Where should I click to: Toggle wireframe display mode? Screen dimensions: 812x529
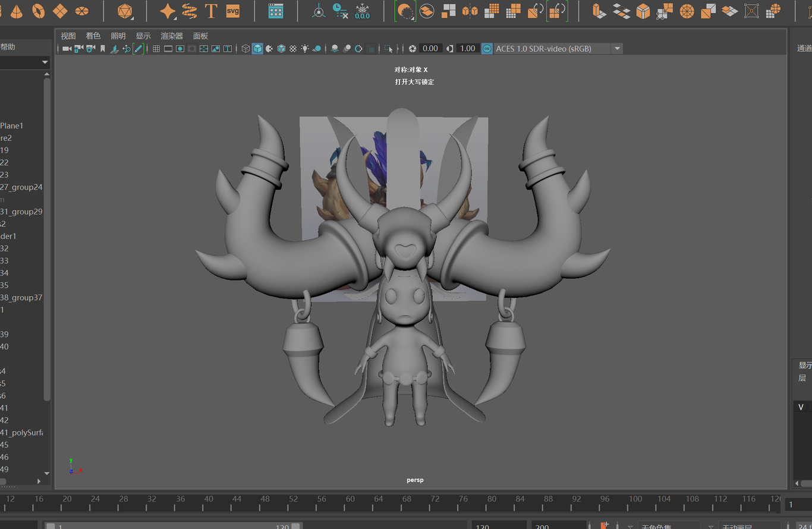[246, 49]
